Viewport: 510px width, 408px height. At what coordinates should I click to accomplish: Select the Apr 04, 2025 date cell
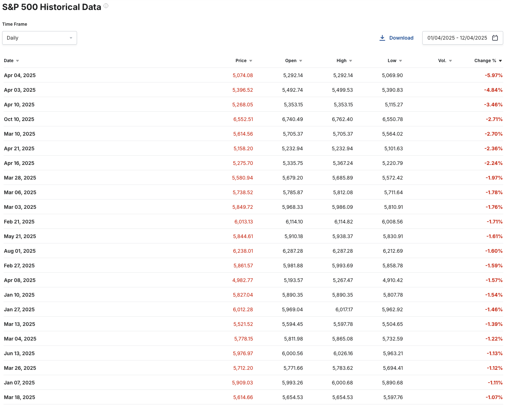click(x=20, y=75)
